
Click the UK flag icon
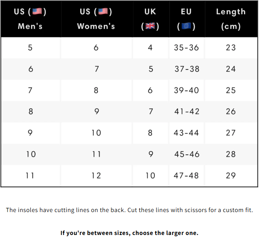point(150,26)
